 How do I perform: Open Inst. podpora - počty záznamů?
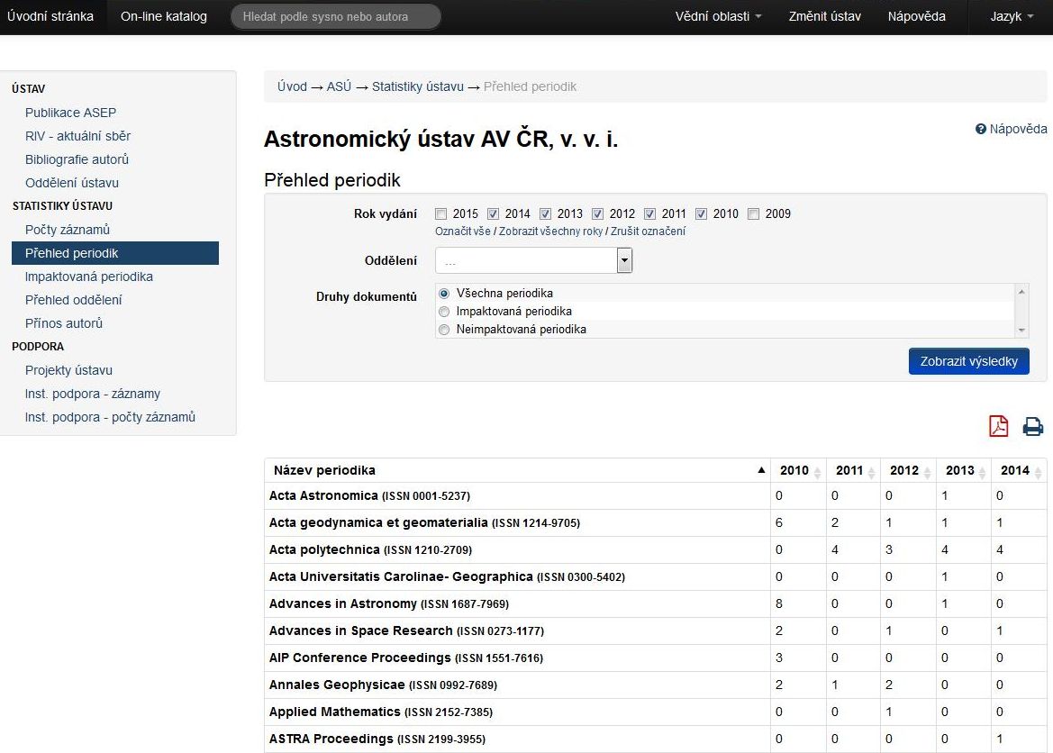(x=110, y=418)
